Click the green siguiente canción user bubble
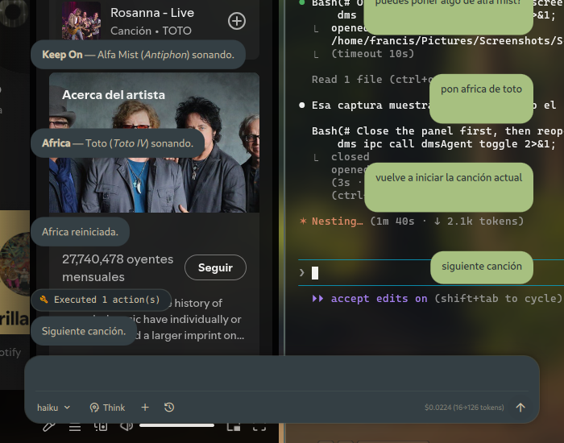 click(482, 267)
